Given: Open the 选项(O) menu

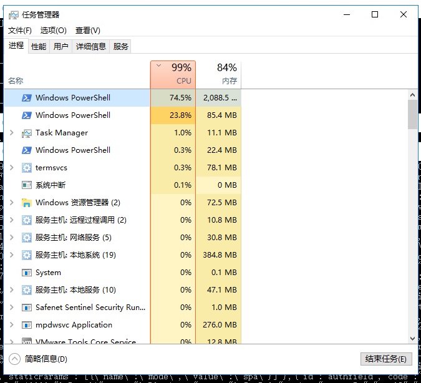Looking at the screenshot, I should 53,31.
